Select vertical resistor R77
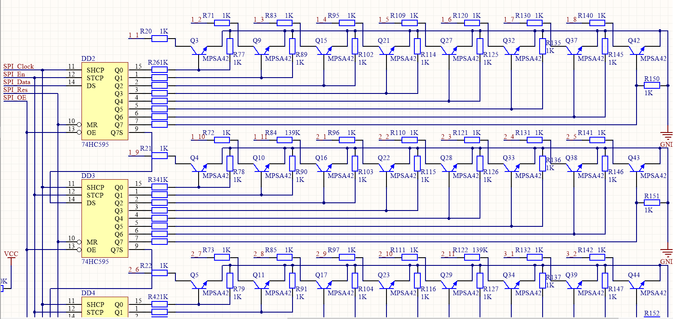 [x=230, y=46]
